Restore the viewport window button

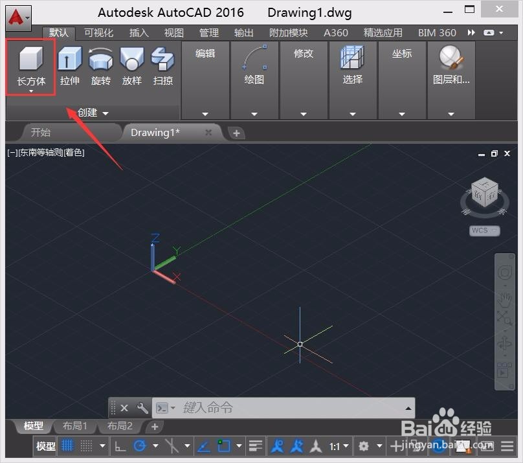click(x=495, y=153)
